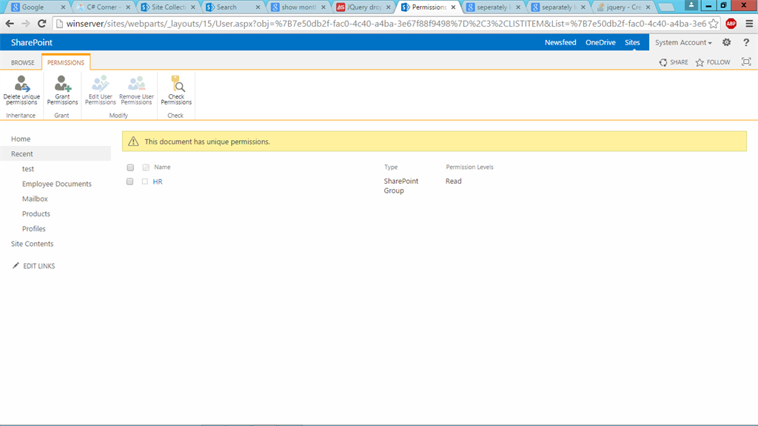The width and height of the screenshot is (758, 426).
Task: Switch to the Site Collection browser tab
Action: pyautogui.click(x=168, y=7)
